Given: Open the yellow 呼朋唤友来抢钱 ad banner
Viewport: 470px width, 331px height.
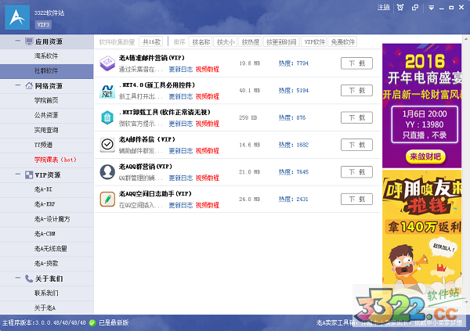Looking at the screenshot, I should (x=421, y=234).
